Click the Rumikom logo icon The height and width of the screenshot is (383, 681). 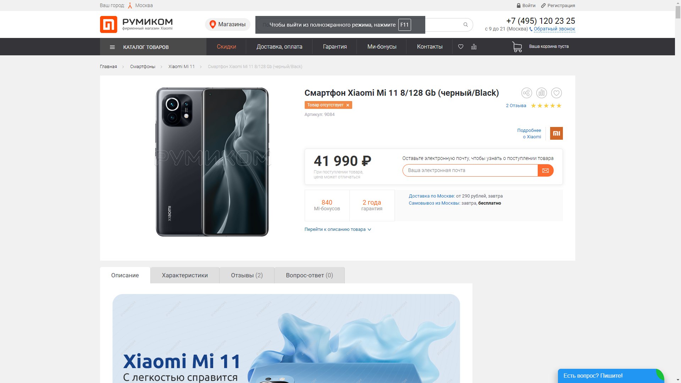point(109,24)
